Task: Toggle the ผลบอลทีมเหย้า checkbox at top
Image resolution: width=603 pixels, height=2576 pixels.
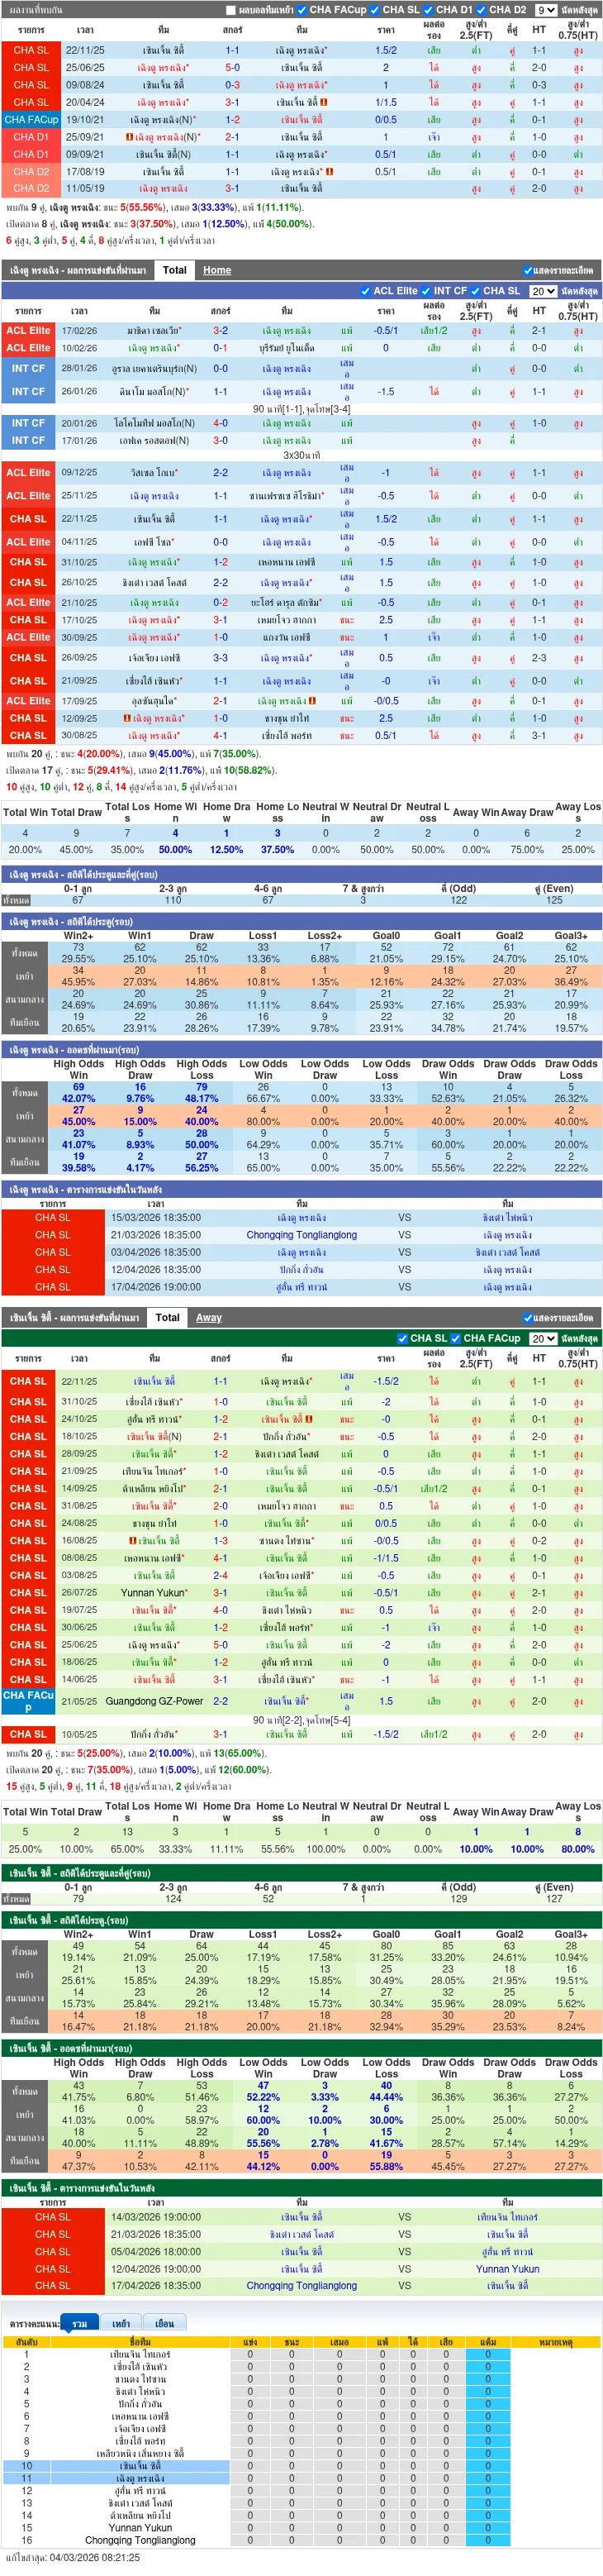Action: click(232, 10)
